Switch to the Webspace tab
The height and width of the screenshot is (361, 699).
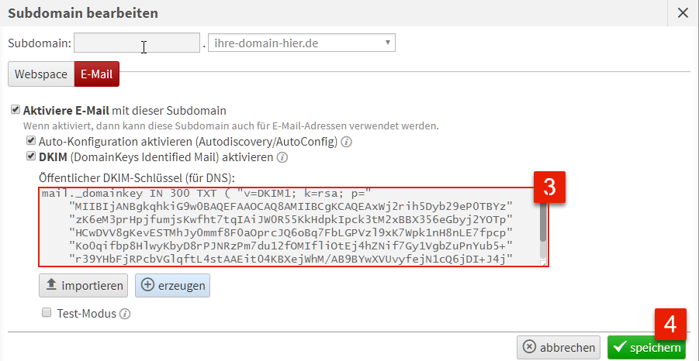click(x=41, y=74)
